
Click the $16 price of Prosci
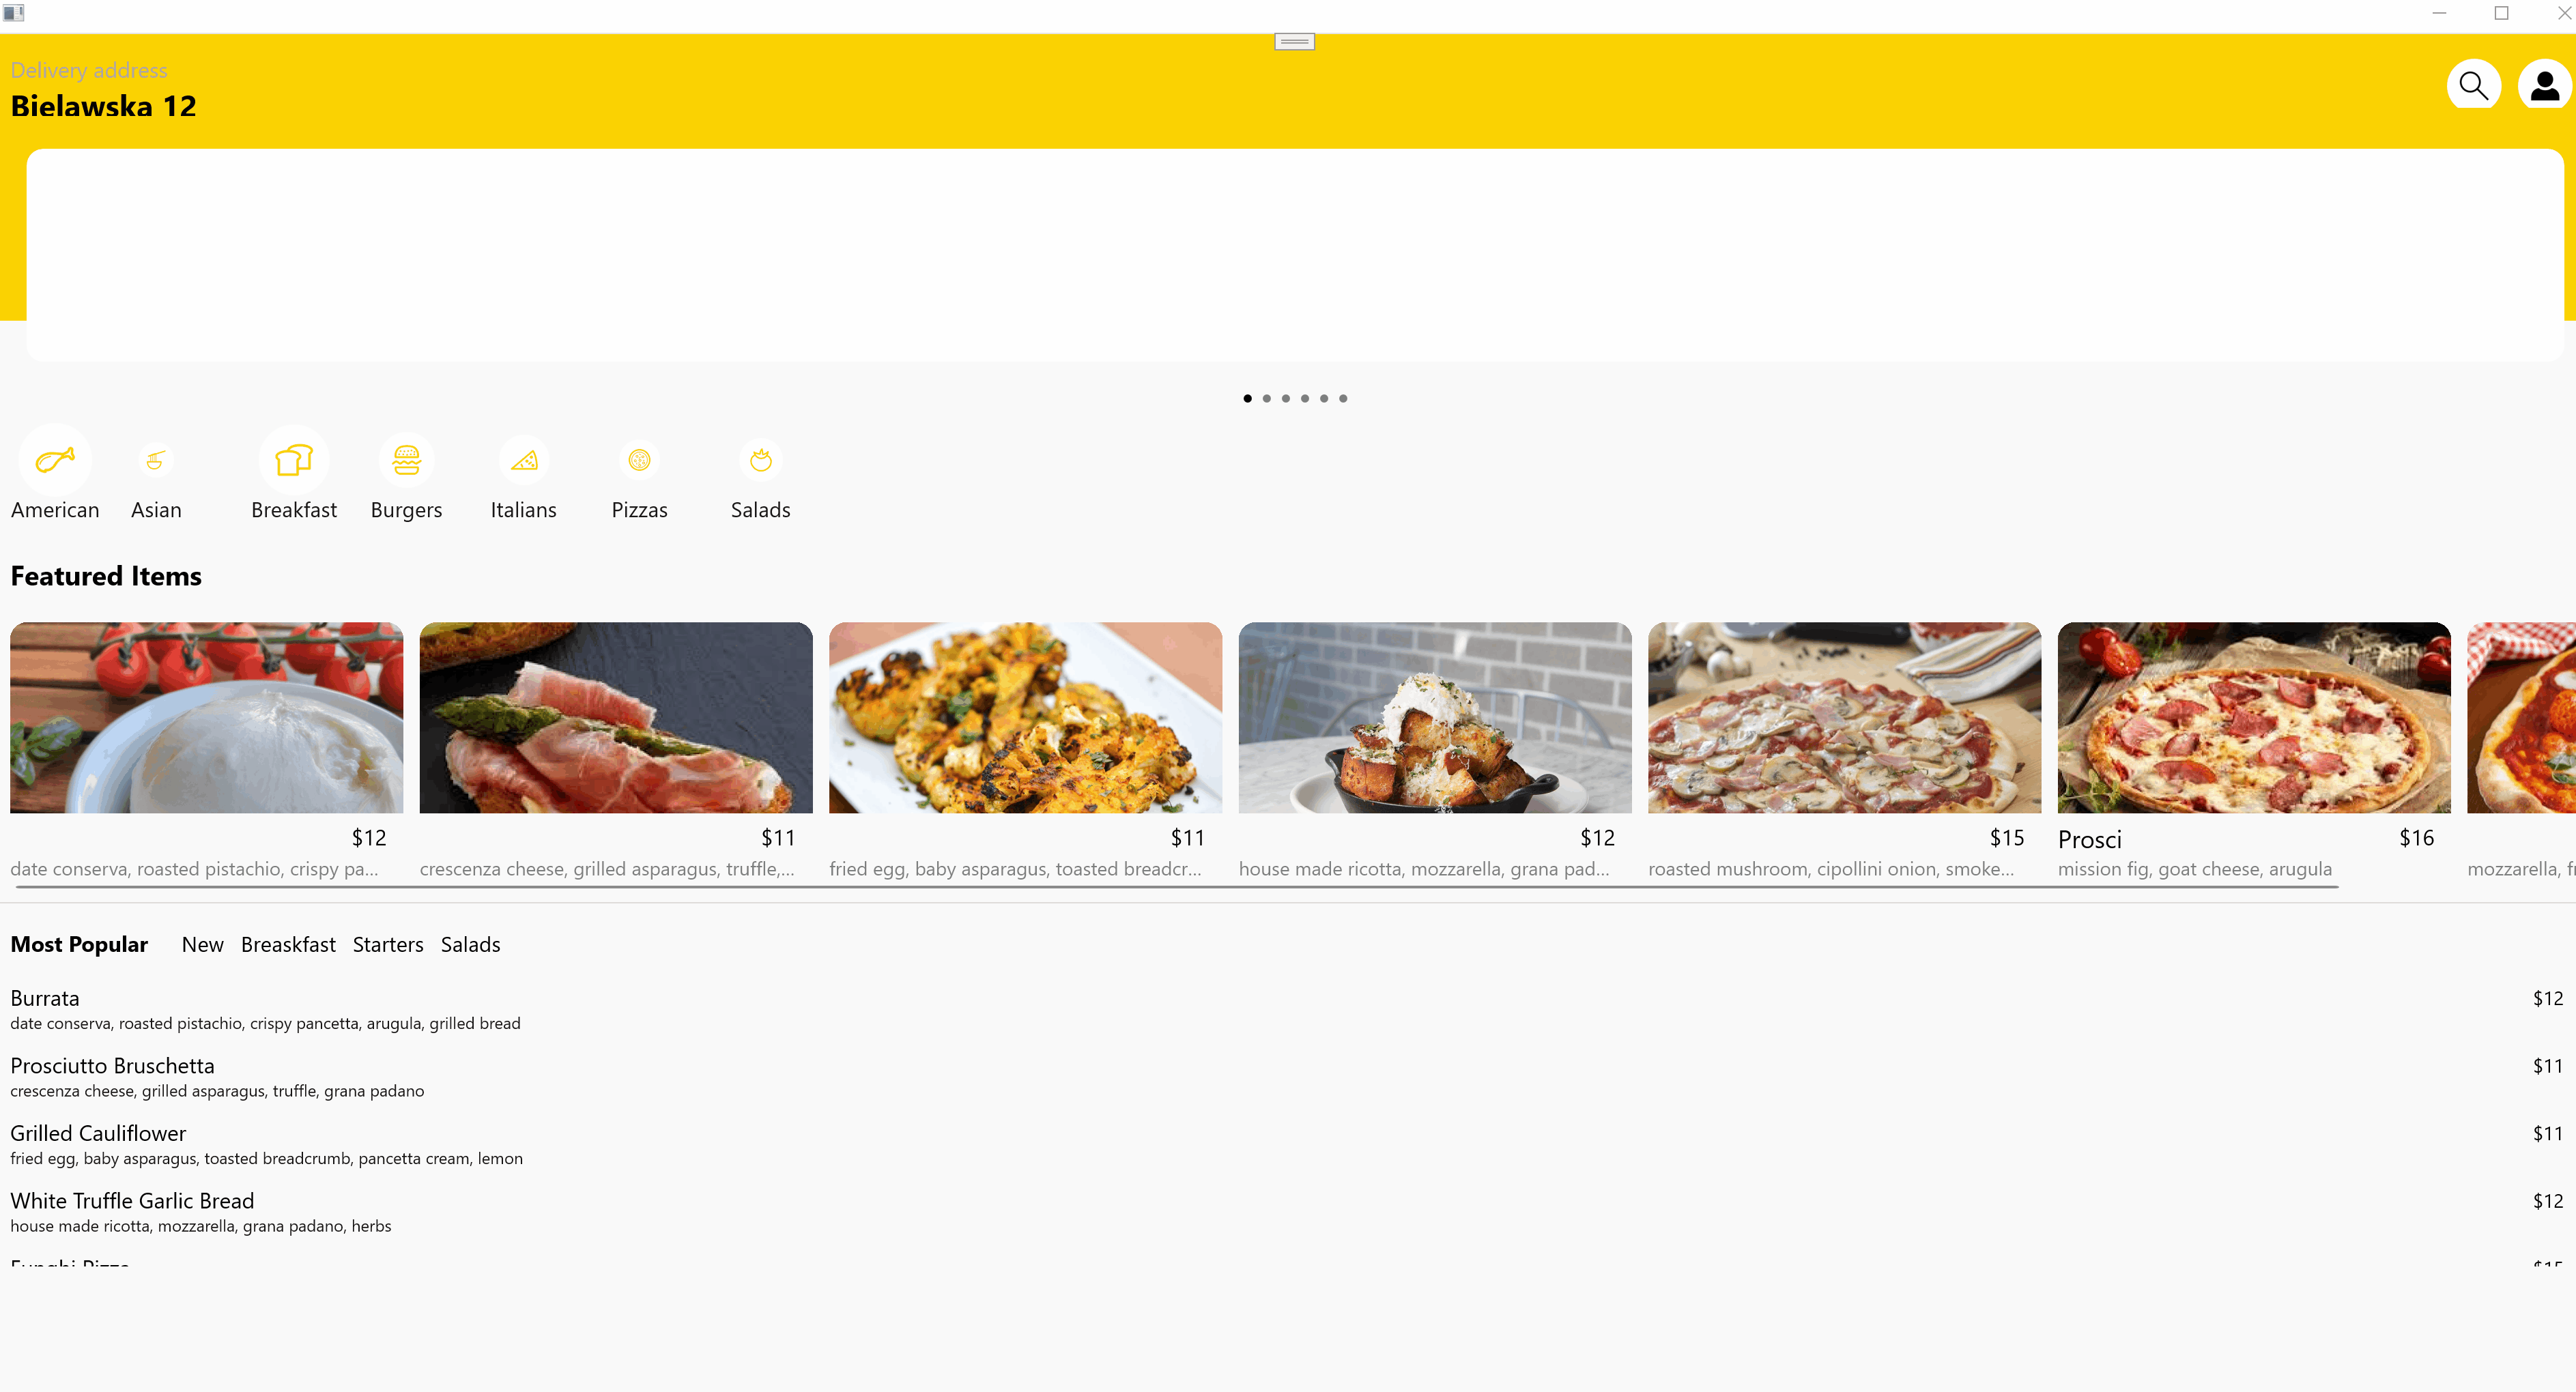[x=2416, y=838]
